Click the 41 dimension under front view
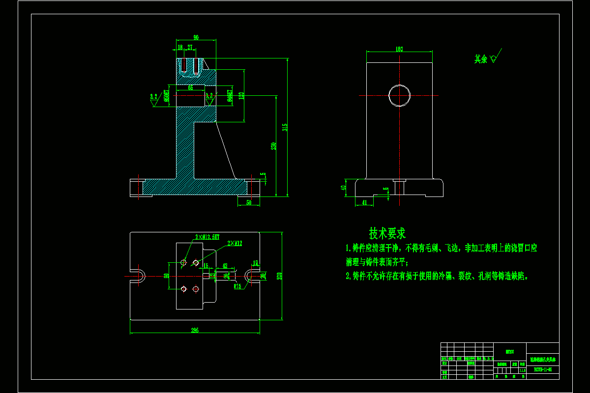 pos(364,202)
